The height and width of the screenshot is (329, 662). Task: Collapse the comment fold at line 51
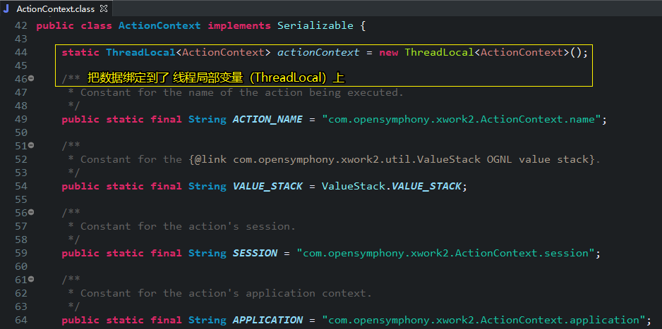(x=31, y=145)
